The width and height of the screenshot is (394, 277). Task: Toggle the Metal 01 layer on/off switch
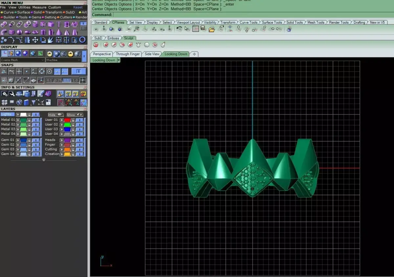tap(36, 120)
